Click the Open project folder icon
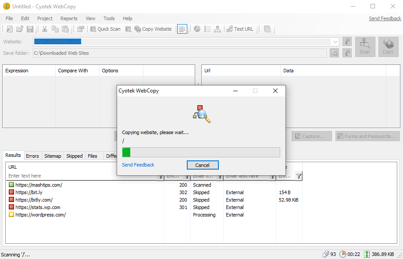This screenshot has width=403, height=259. point(20,29)
